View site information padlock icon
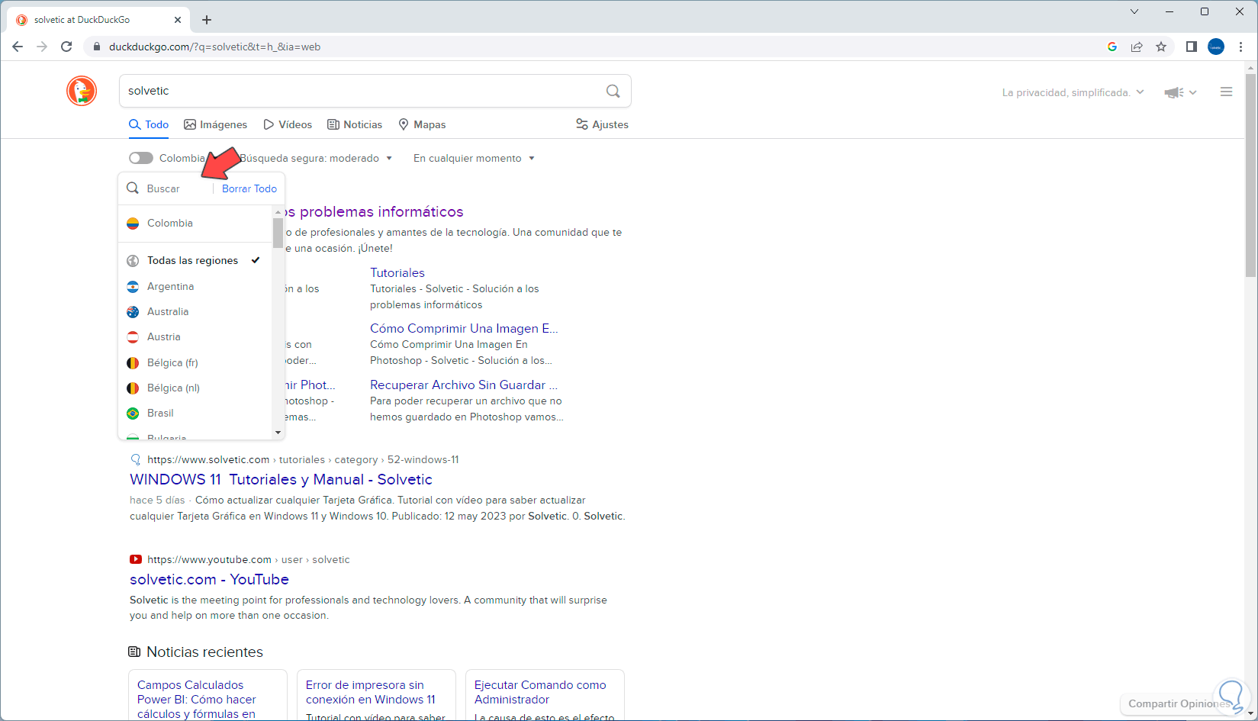Screen dimensions: 1258x721 point(96,47)
